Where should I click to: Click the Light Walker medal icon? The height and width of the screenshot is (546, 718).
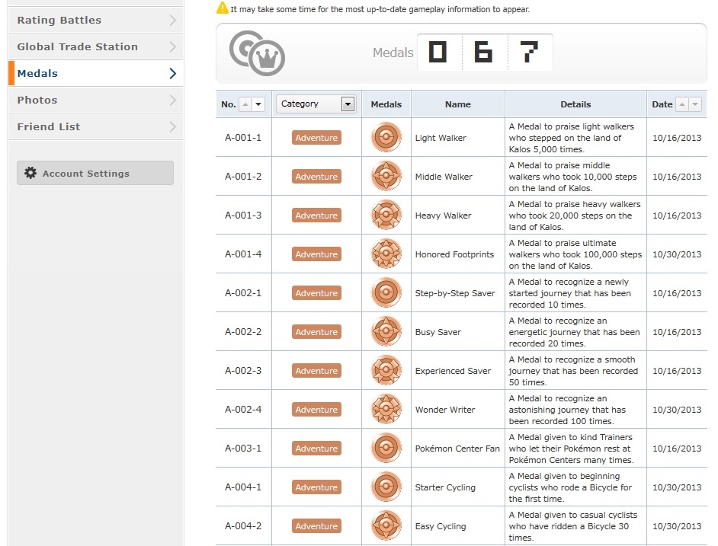[x=386, y=138]
